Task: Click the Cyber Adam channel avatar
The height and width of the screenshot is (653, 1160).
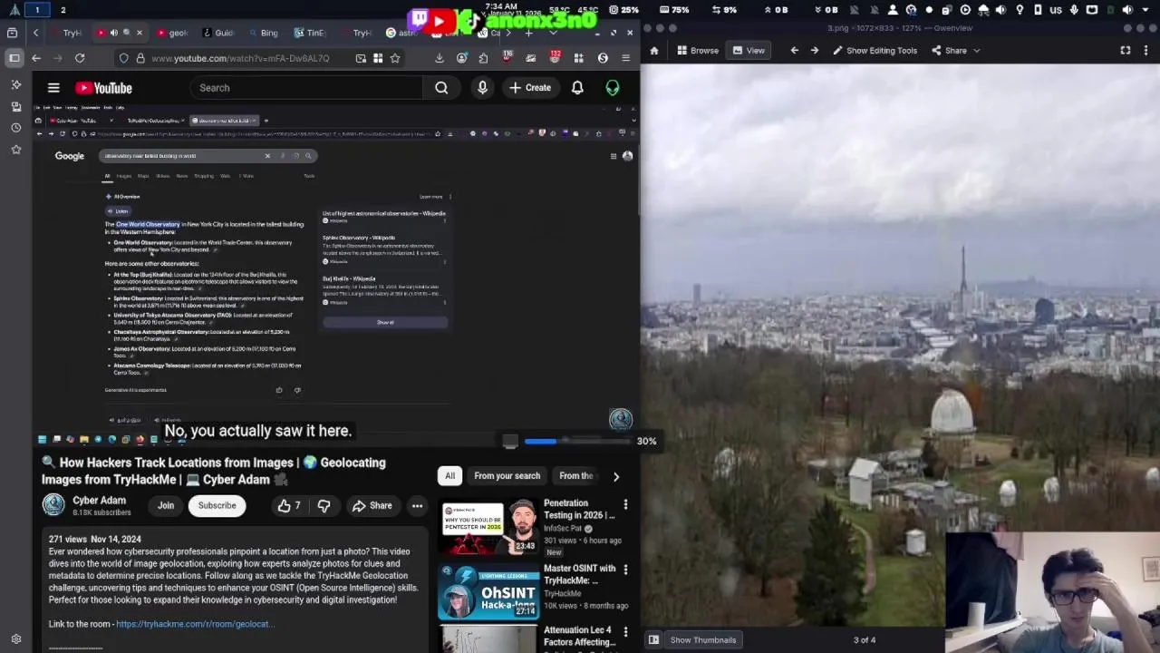Action: point(54,505)
